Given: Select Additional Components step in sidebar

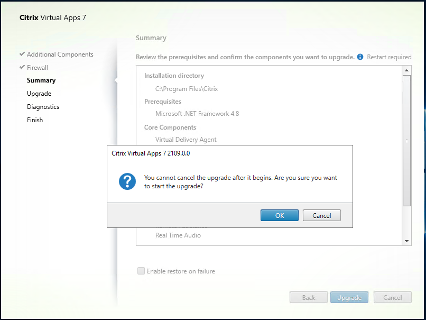Looking at the screenshot, I should (60, 54).
